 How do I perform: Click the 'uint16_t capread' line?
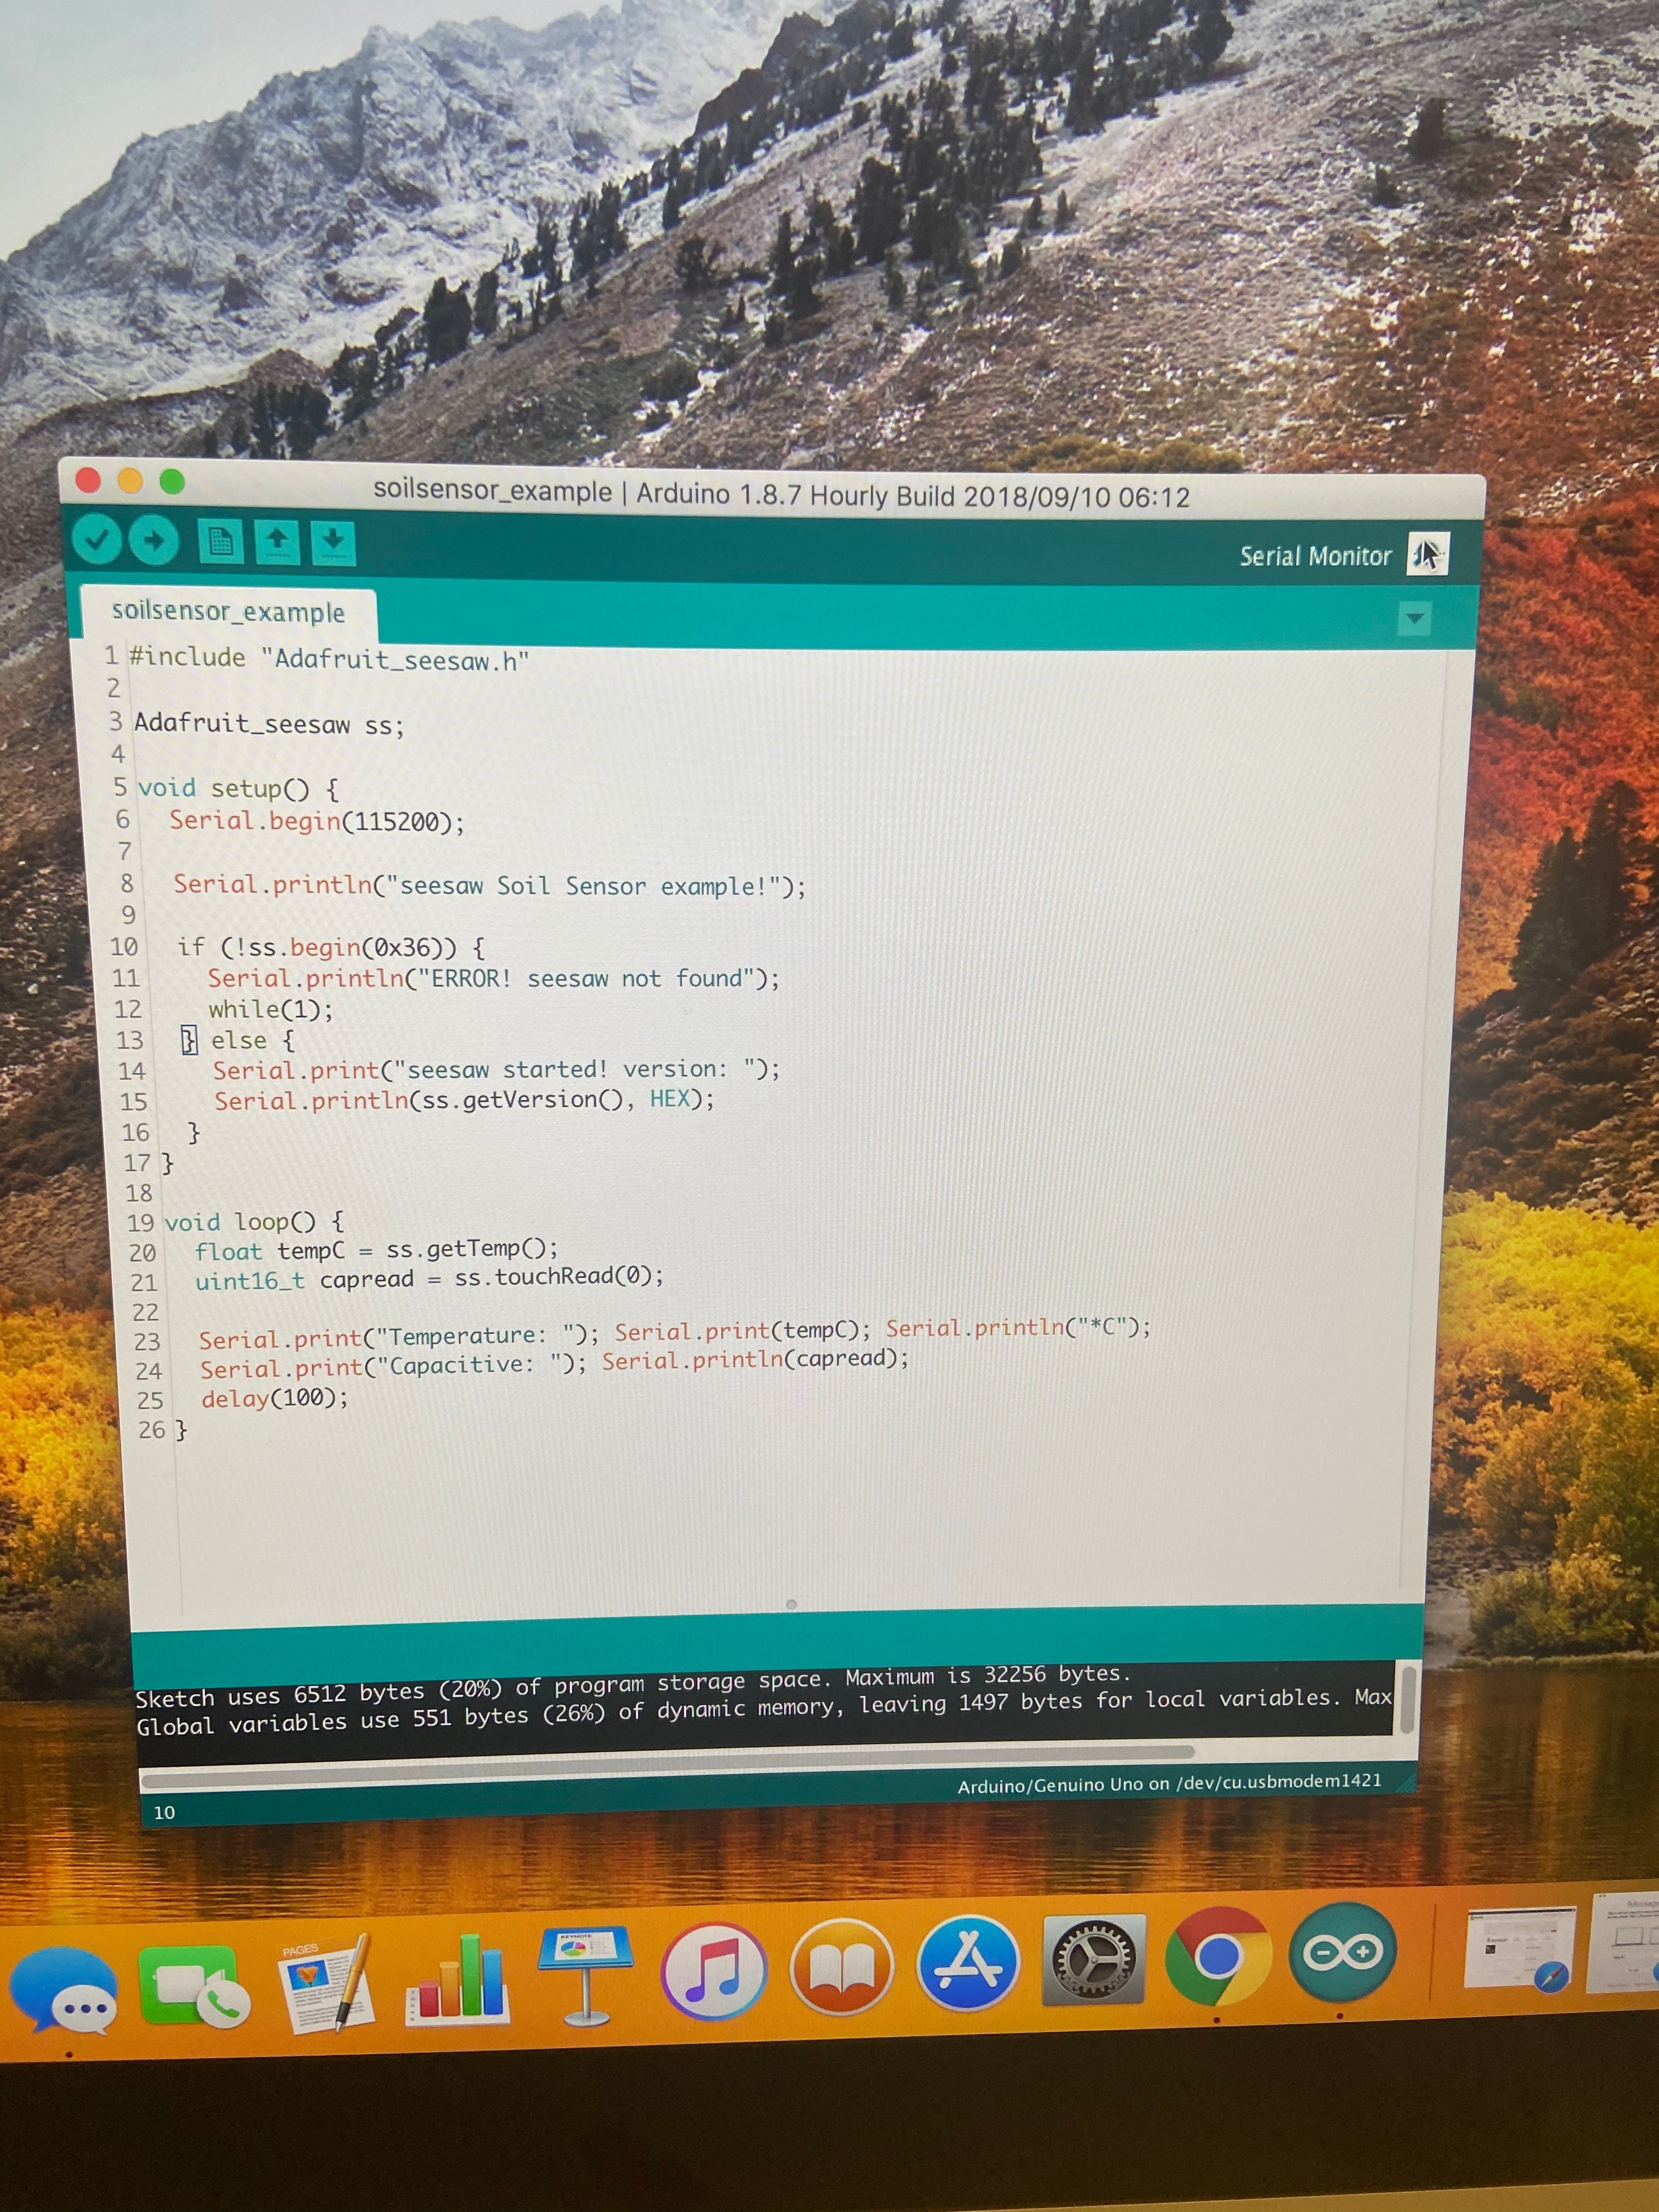[429, 1278]
